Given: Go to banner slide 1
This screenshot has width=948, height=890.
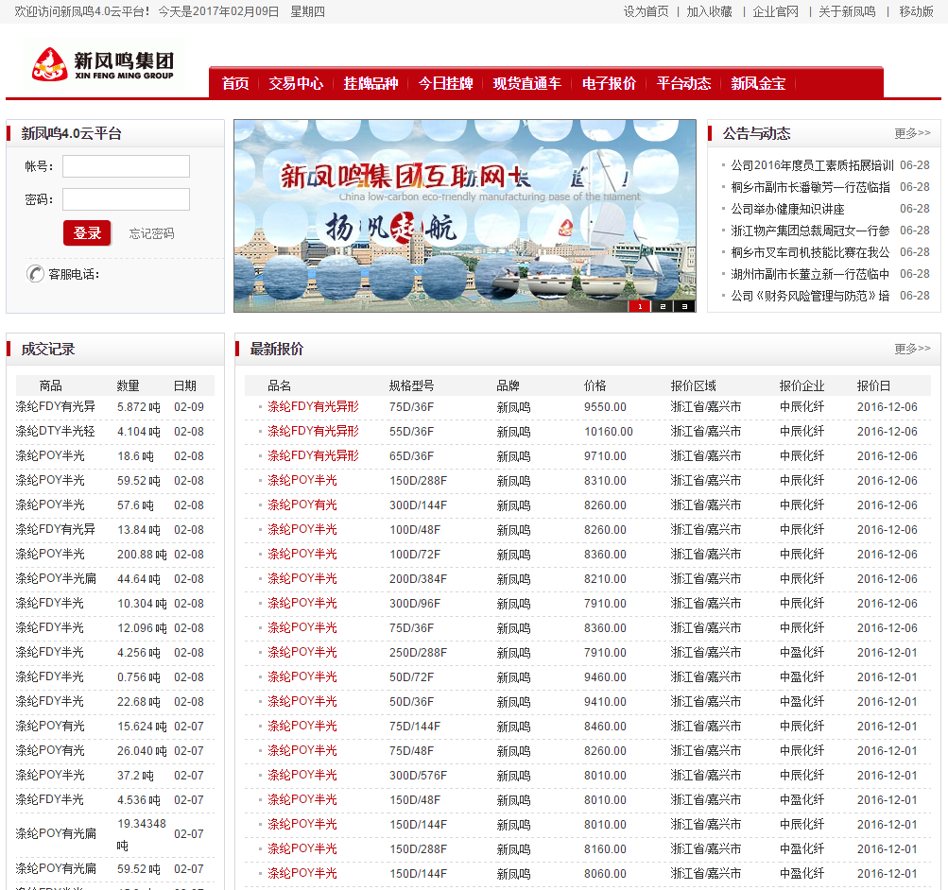Looking at the screenshot, I should pyautogui.click(x=640, y=306).
